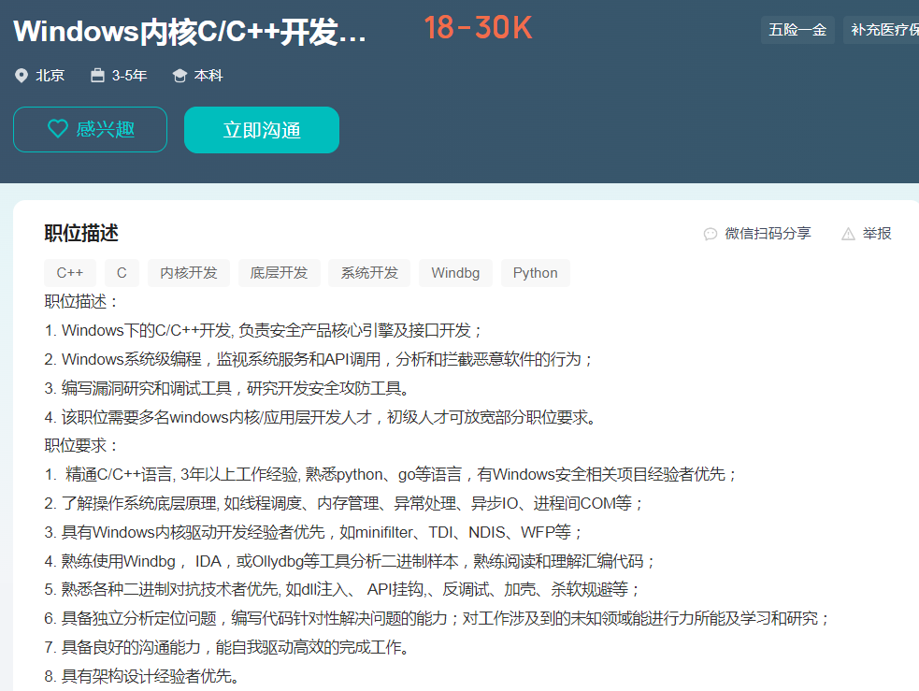Viewport: 919px width, 691px height.
Task: Start chat with 立即沟通 button
Action: 262,130
